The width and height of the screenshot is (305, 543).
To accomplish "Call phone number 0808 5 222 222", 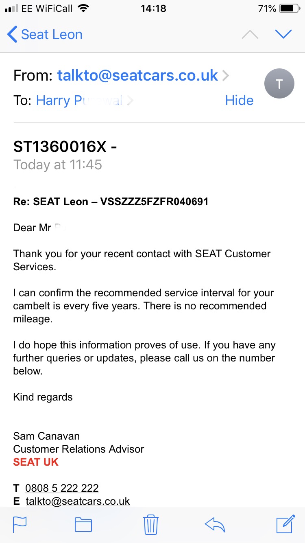I will [62, 488].
